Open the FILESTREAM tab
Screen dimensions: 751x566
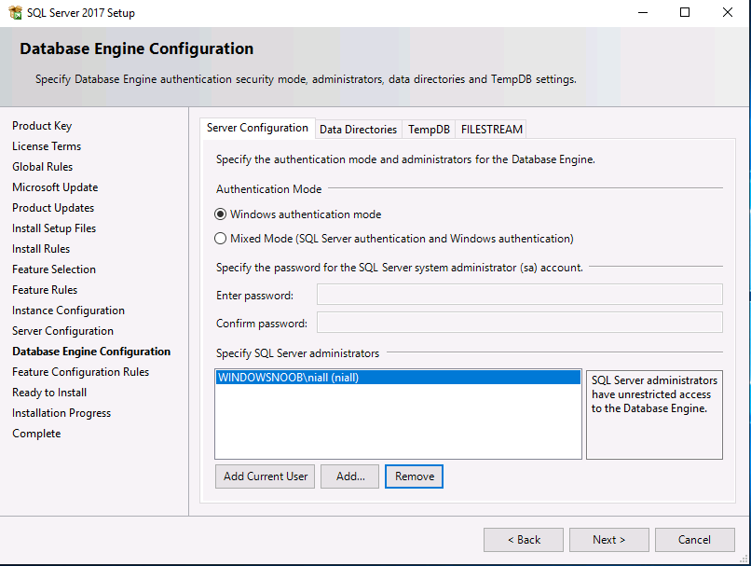pos(491,130)
